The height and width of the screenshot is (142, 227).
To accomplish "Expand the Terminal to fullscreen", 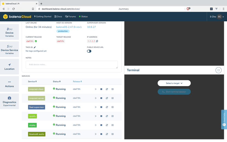I will tap(219, 70).
